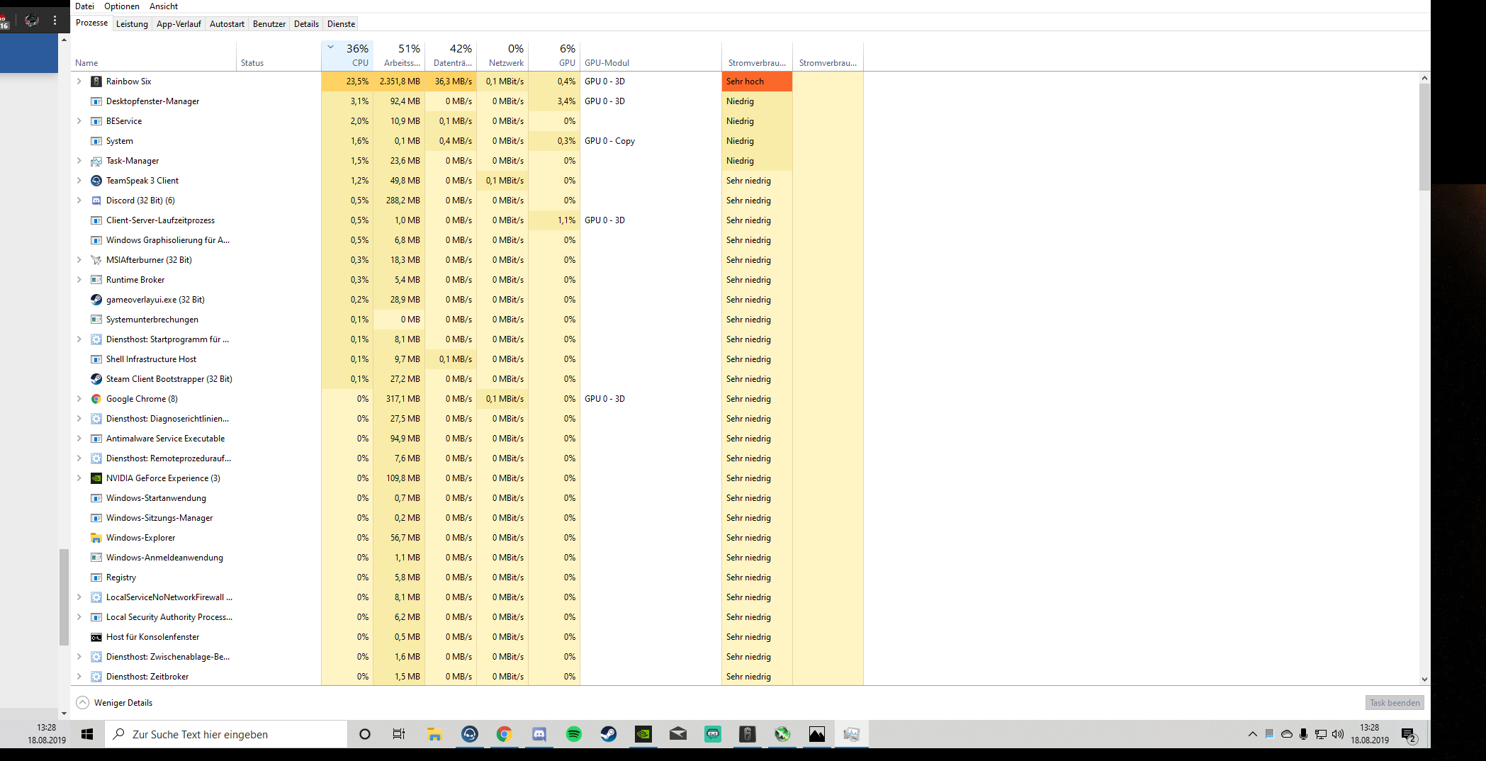
Task: Expand the Task-Manager process group
Action: pos(79,161)
